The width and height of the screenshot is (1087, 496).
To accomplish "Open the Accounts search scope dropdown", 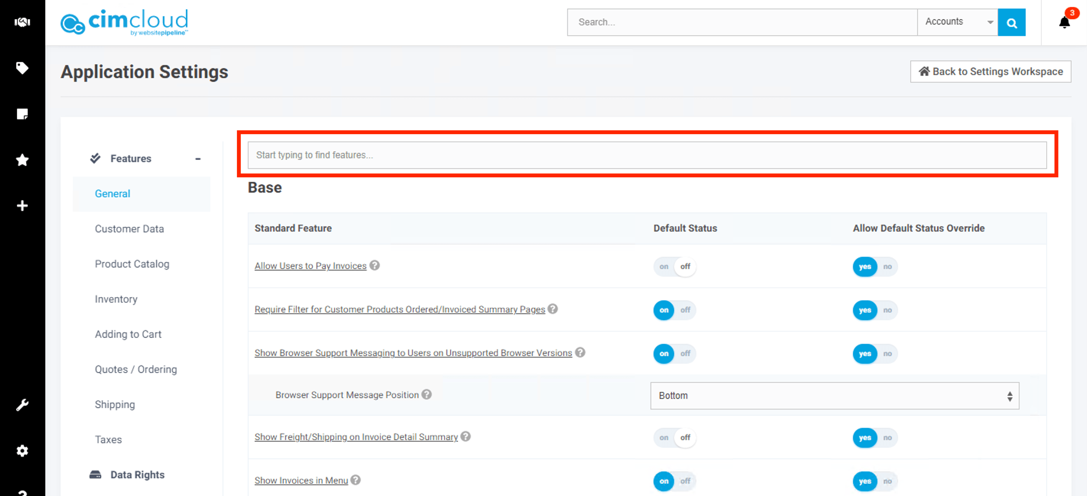I will pos(957,22).
